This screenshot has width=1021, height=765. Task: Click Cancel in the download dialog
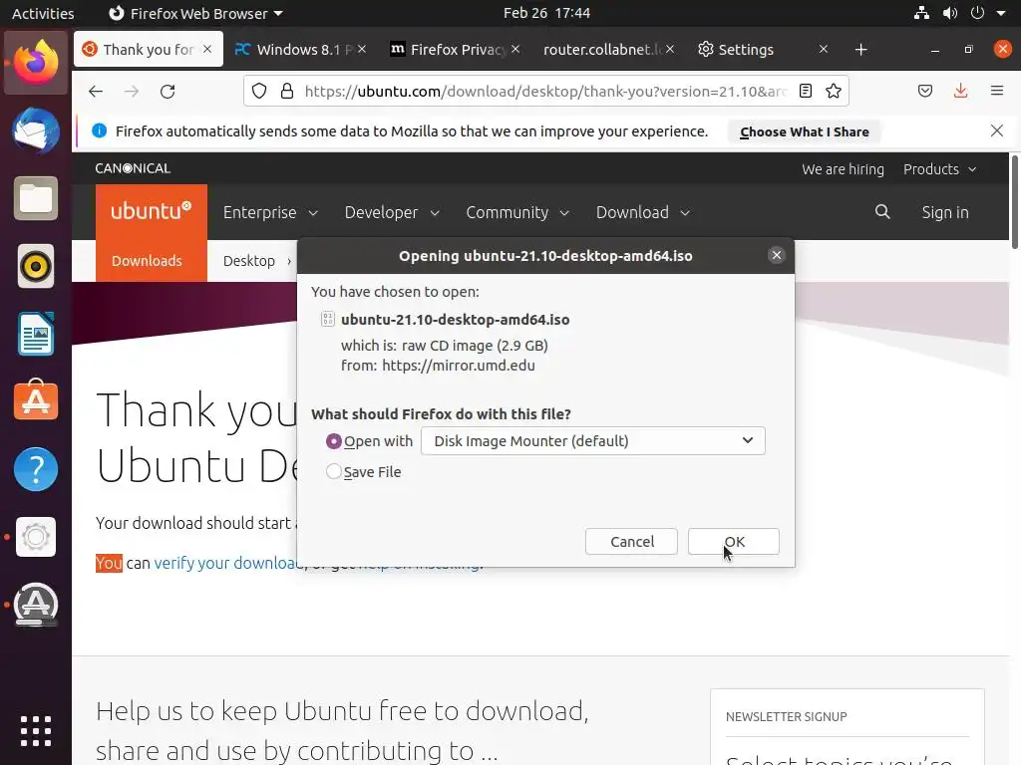[x=631, y=541]
